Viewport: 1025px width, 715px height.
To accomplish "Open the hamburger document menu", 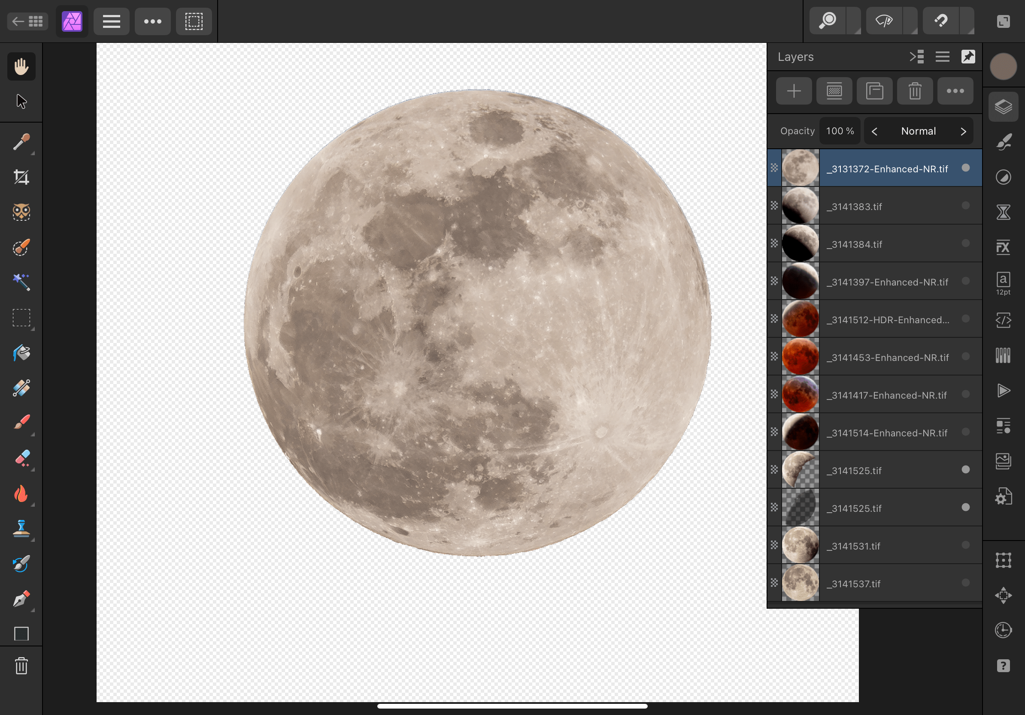I will click(x=111, y=21).
